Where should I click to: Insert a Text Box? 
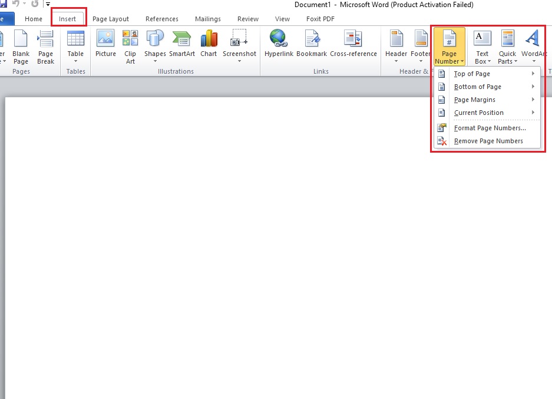coord(482,47)
